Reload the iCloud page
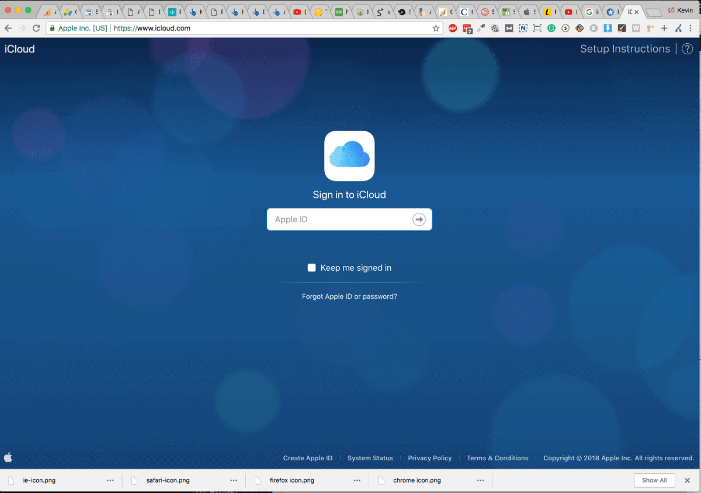The image size is (701, 493). (x=36, y=28)
